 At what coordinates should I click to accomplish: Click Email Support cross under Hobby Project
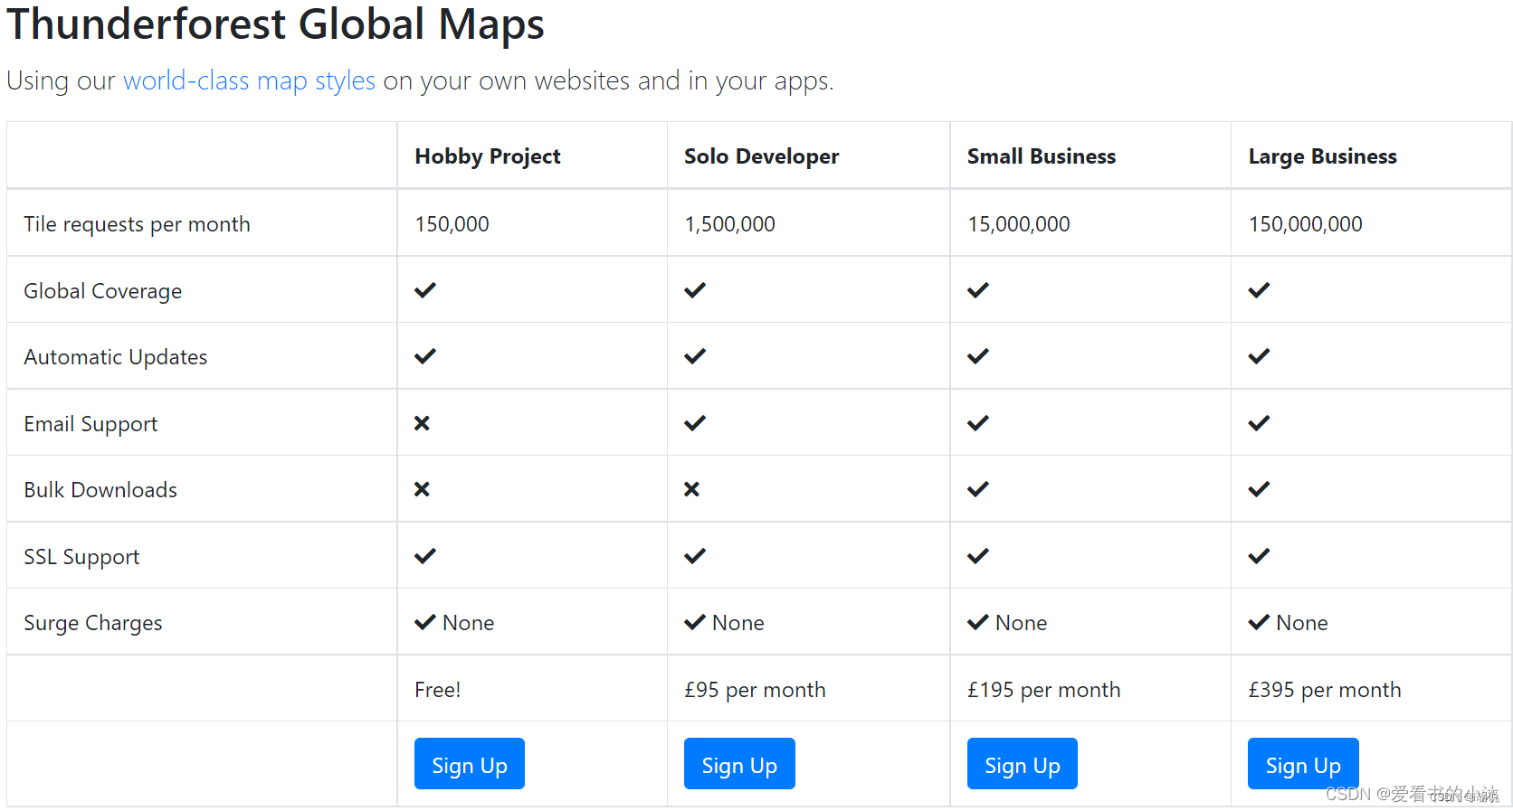pos(422,423)
